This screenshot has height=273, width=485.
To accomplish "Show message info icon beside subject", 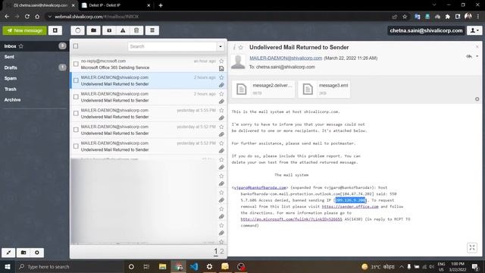I will coord(234,47).
